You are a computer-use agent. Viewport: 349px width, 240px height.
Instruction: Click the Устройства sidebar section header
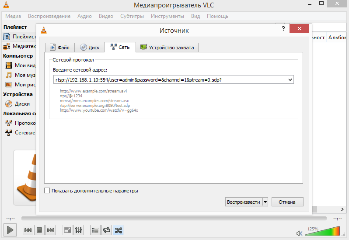18,94
